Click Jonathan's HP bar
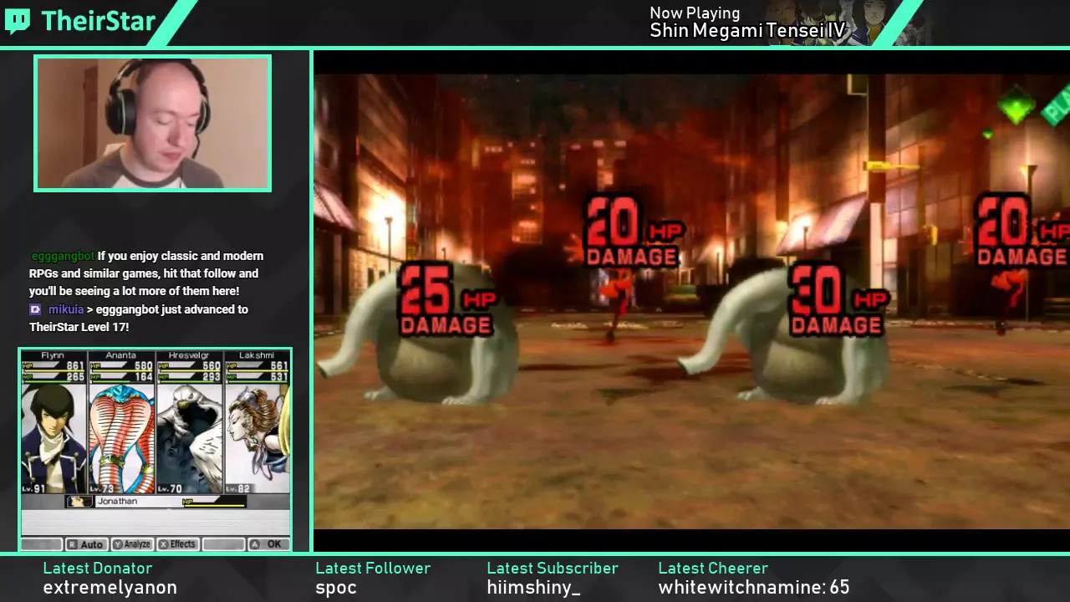The height and width of the screenshot is (602, 1070). tap(214, 502)
